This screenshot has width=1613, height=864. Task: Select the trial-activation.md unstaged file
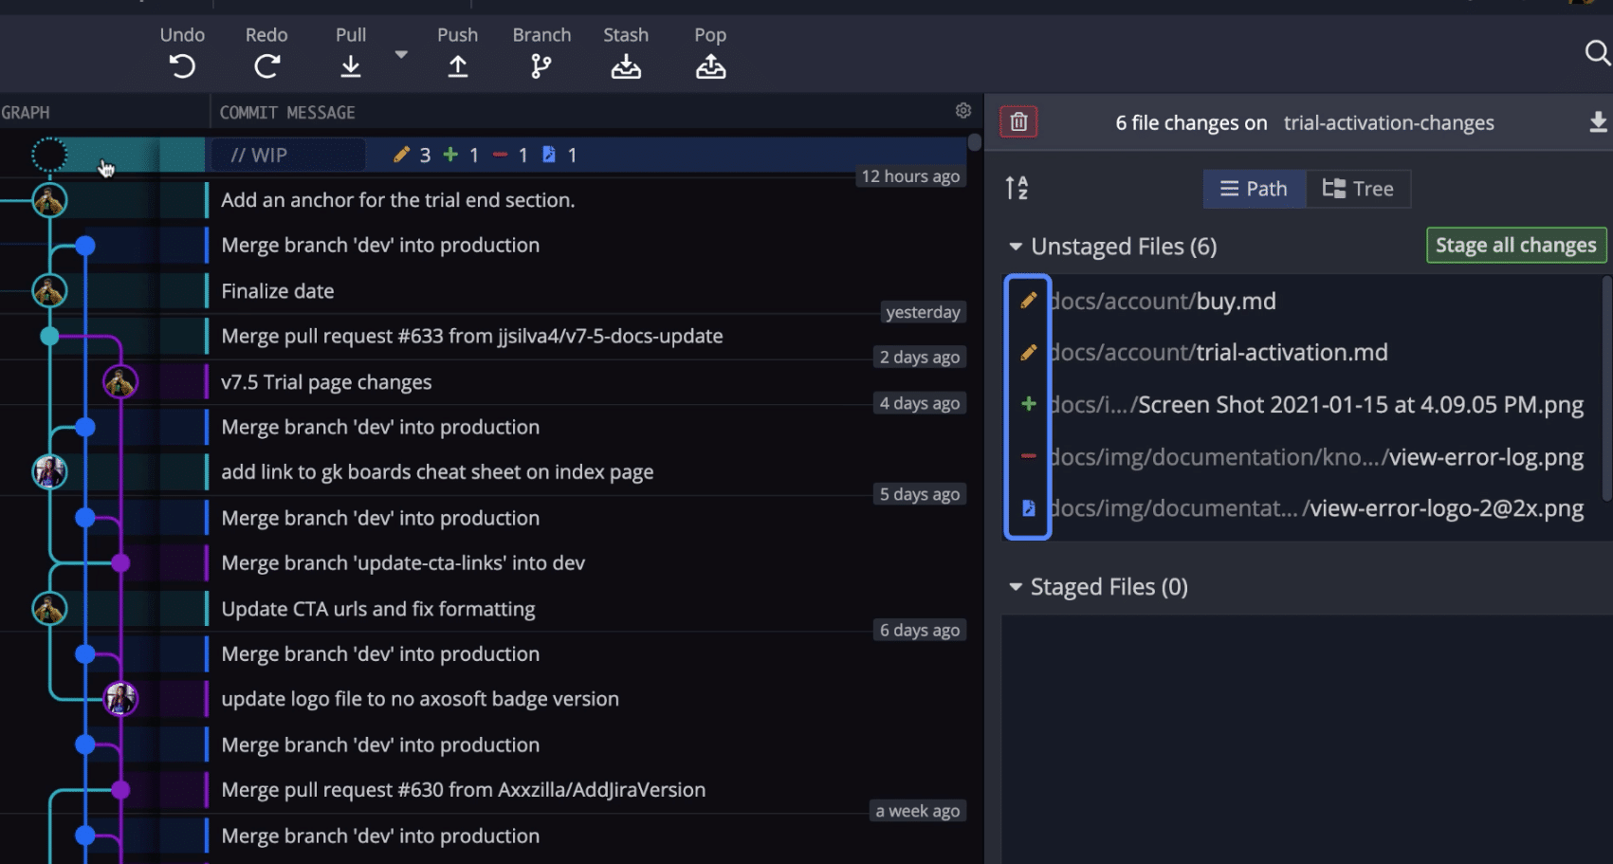(x=1291, y=353)
